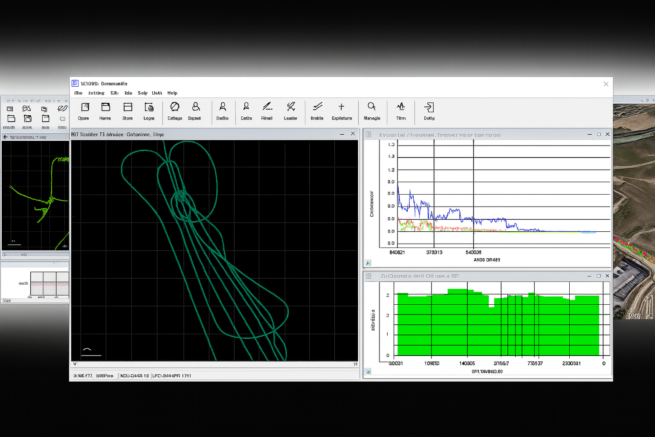Screen dimensions: 655x437
Task: Select the Leader measurement tool icon
Action: point(291,111)
